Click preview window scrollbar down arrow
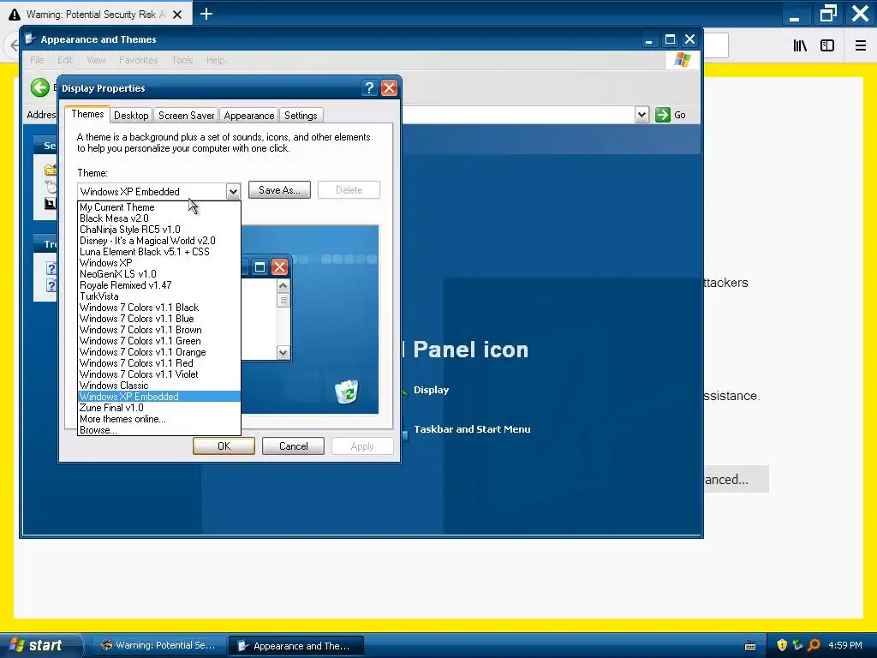Image resolution: width=877 pixels, height=658 pixels. (283, 352)
